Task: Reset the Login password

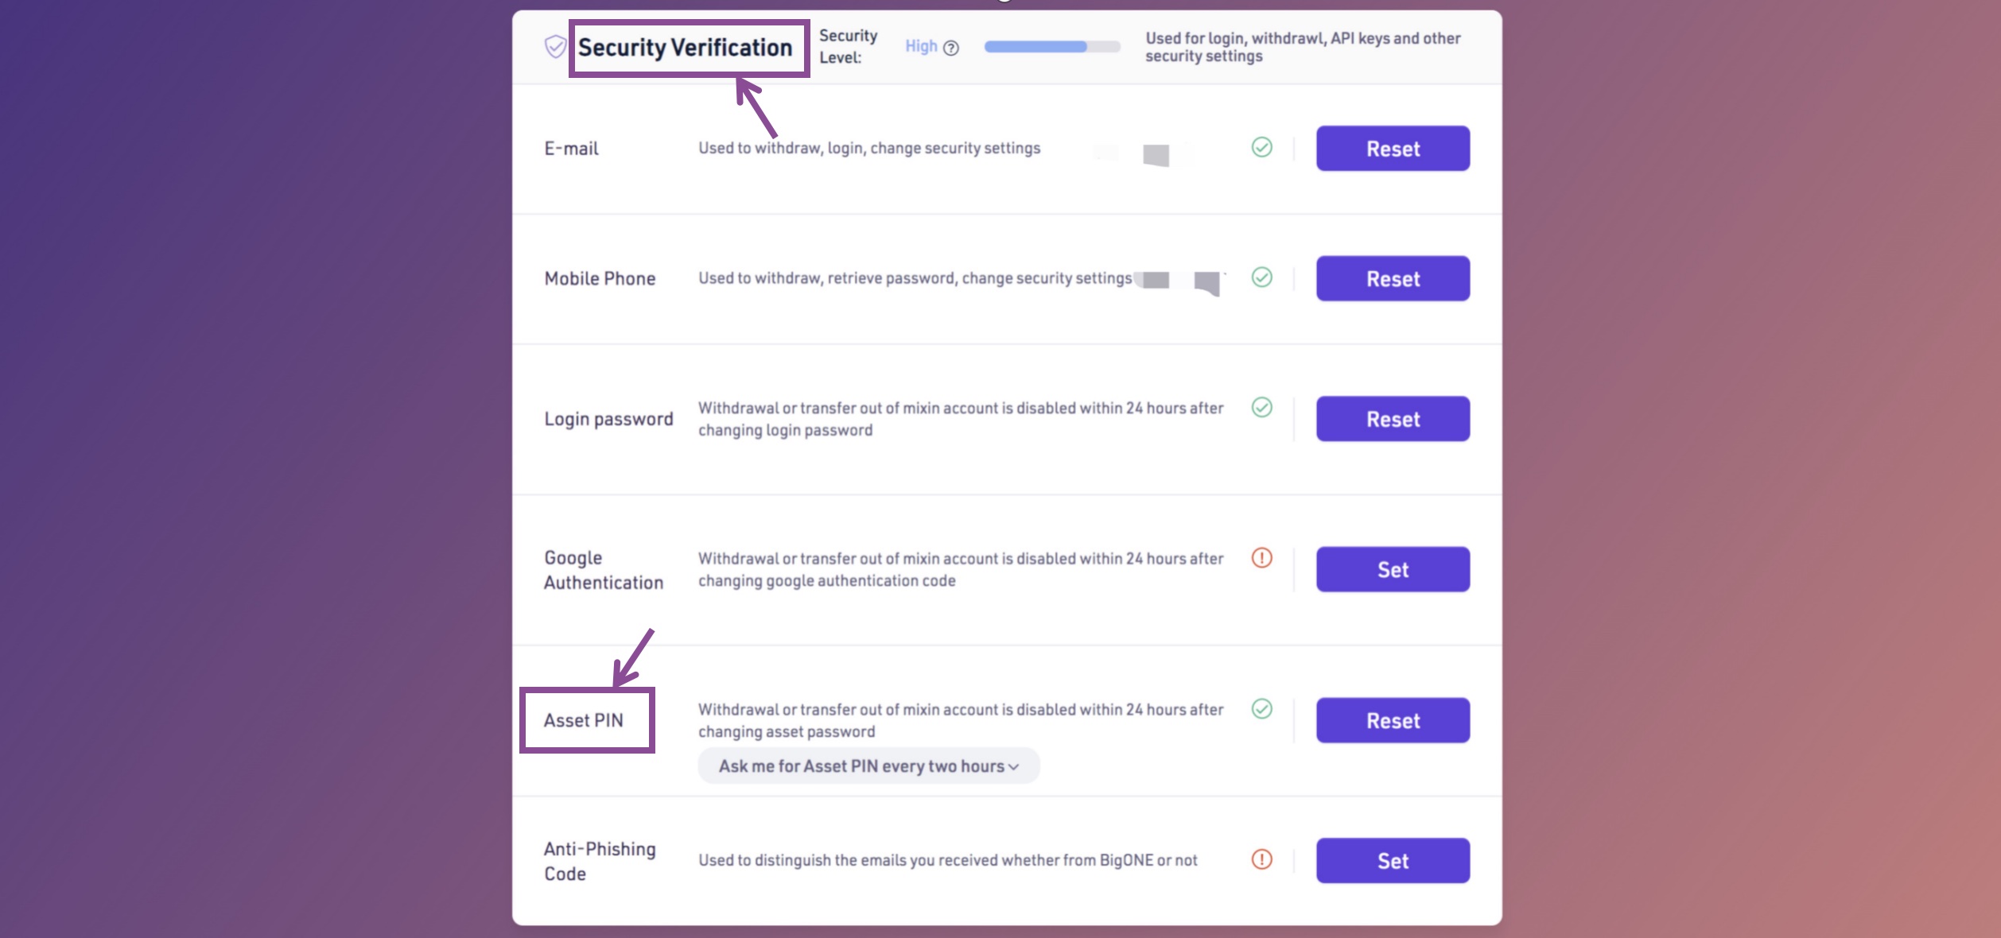Action: 1393,419
